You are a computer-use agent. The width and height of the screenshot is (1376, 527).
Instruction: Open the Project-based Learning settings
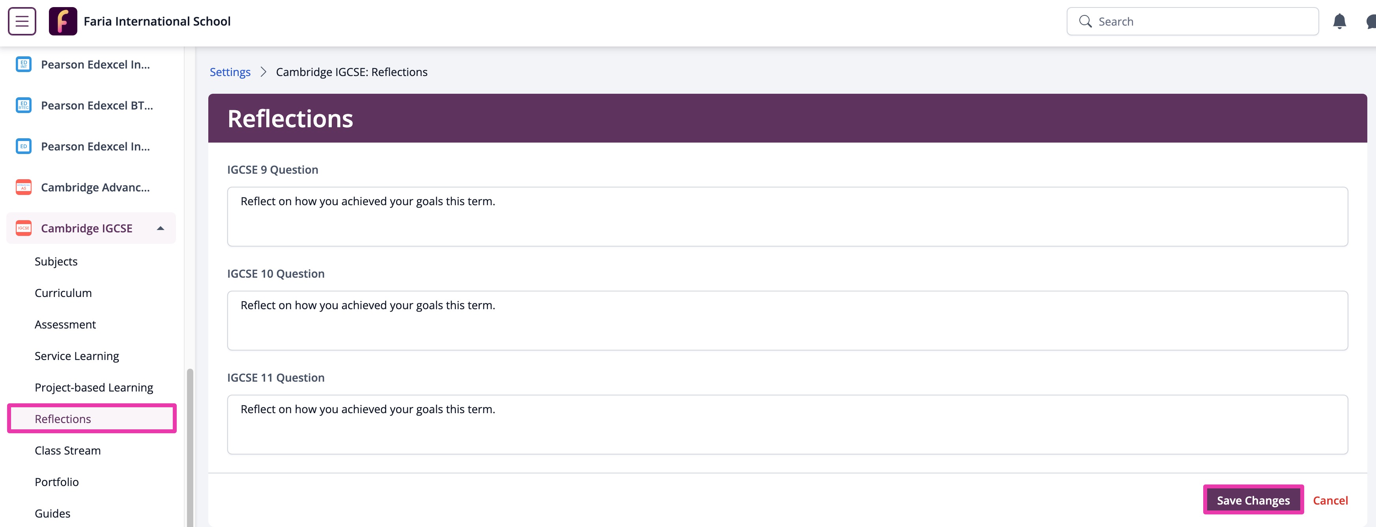[x=93, y=387]
